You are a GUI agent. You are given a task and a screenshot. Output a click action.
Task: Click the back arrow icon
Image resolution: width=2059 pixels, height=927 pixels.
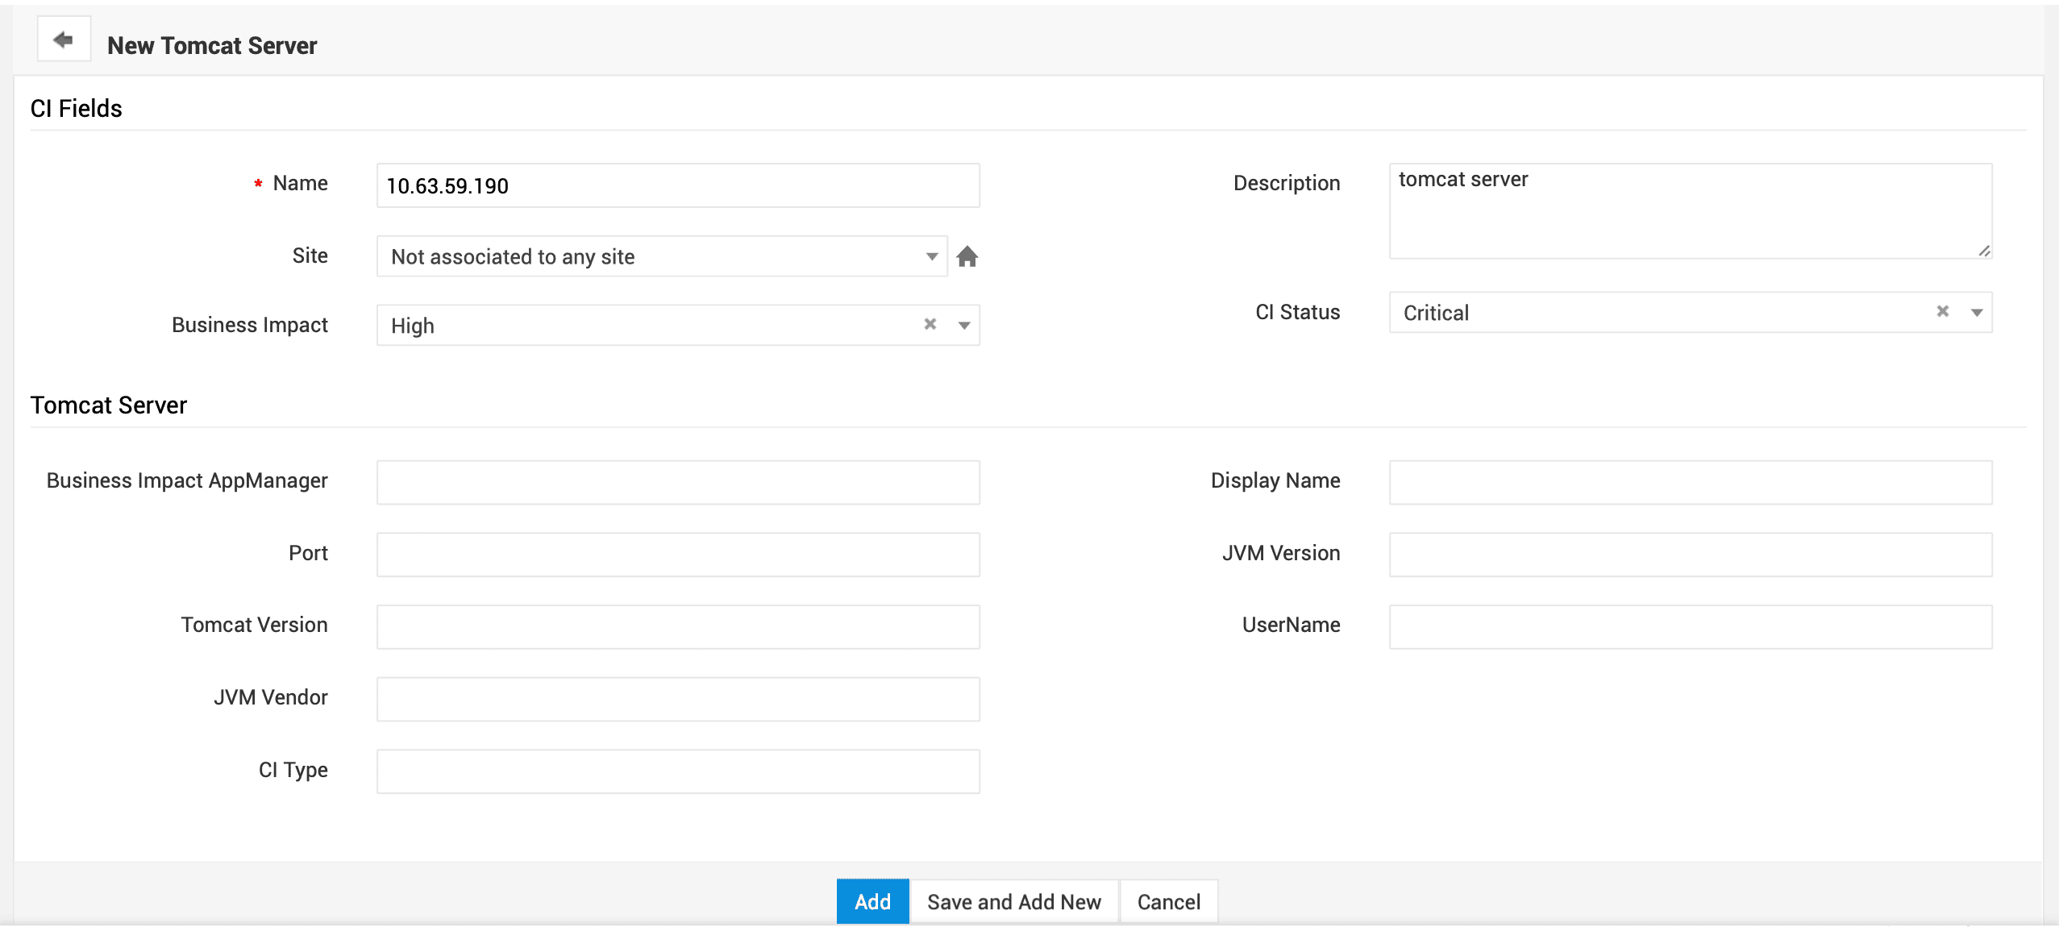pyautogui.click(x=63, y=39)
